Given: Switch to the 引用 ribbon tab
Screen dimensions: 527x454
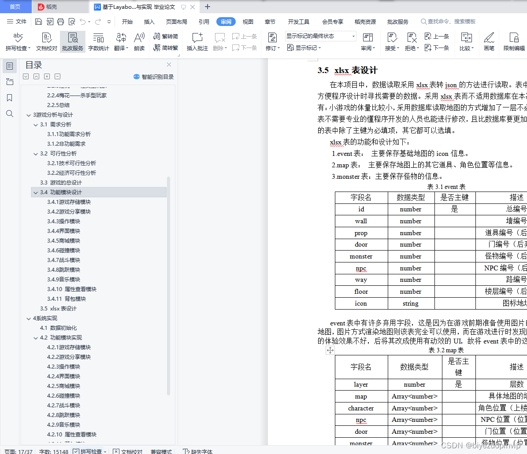Looking at the screenshot, I should pyautogui.click(x=204, y=22).
